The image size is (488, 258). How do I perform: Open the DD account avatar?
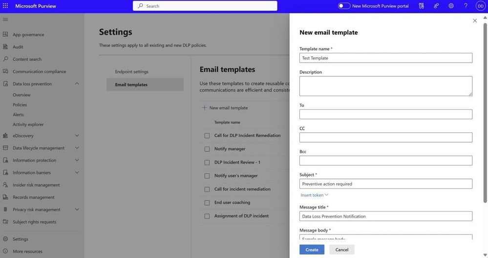pos(480,6)
